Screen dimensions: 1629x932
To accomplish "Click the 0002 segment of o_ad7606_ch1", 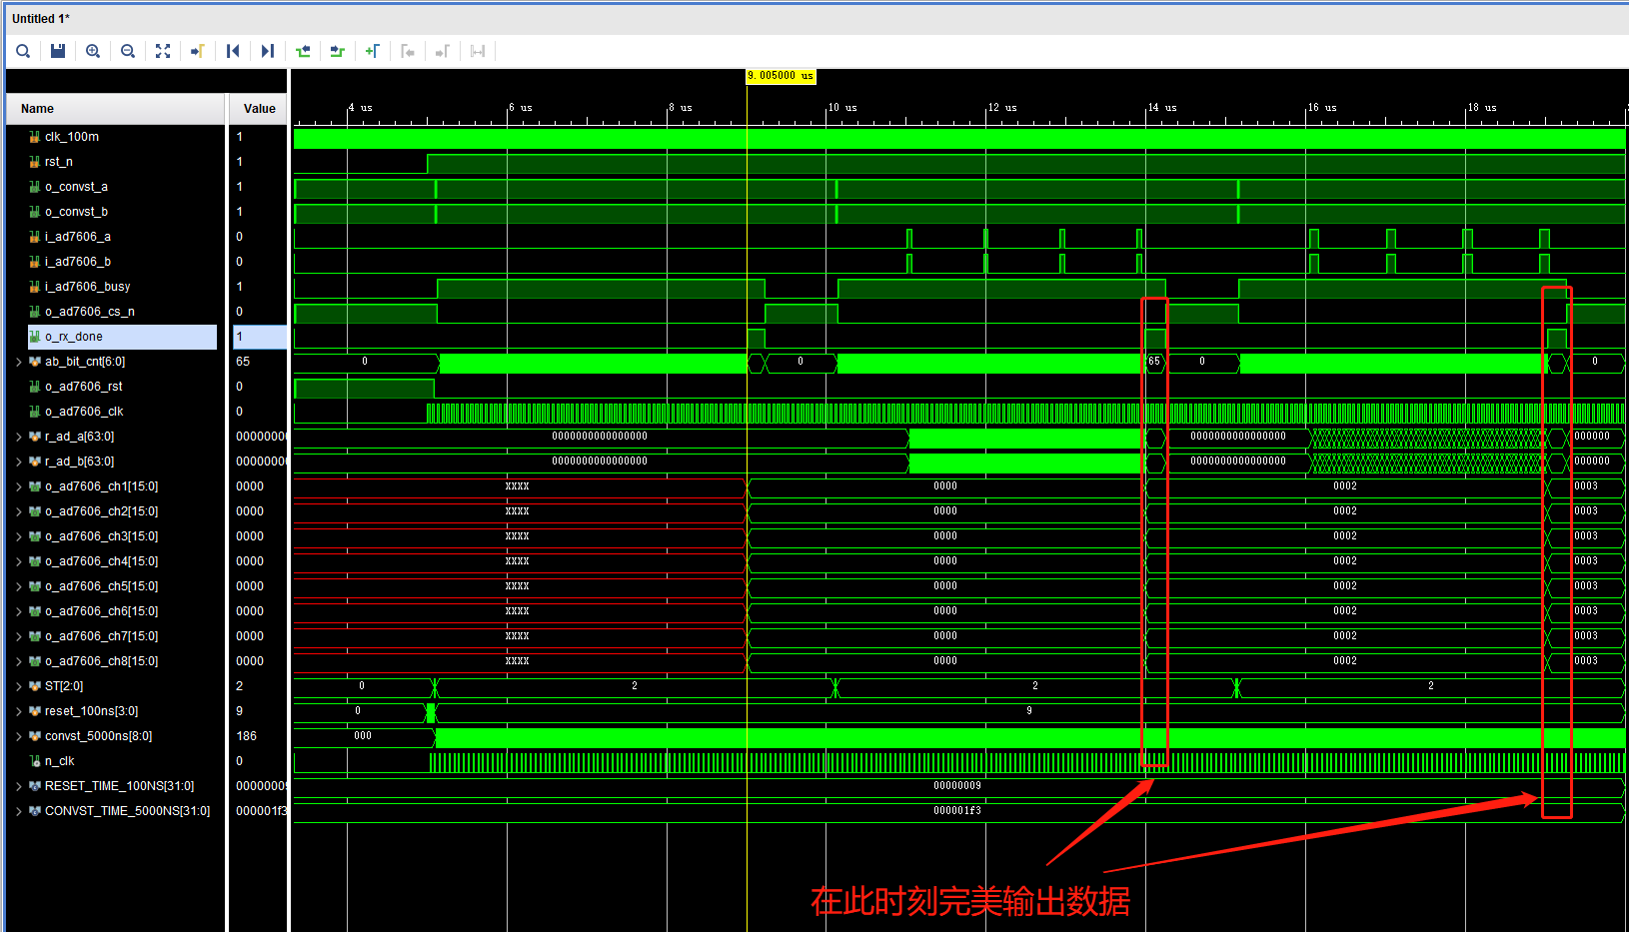I will click(x=1345, y=486).
